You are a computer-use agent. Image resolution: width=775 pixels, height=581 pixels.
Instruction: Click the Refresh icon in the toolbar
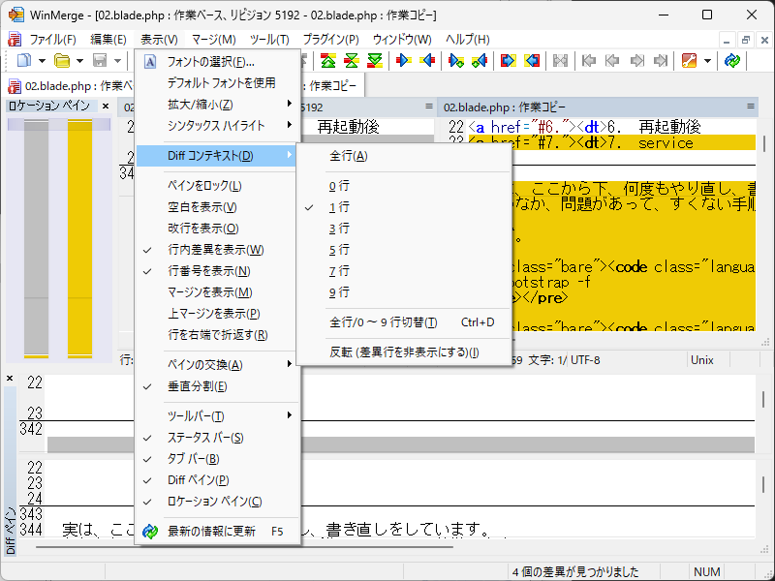[x=732, y=61]
